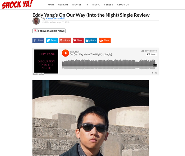The height and width of the screenshot is (156, 185).
Task: Click the SoundCloud Share button
Action: coord(151,54)
